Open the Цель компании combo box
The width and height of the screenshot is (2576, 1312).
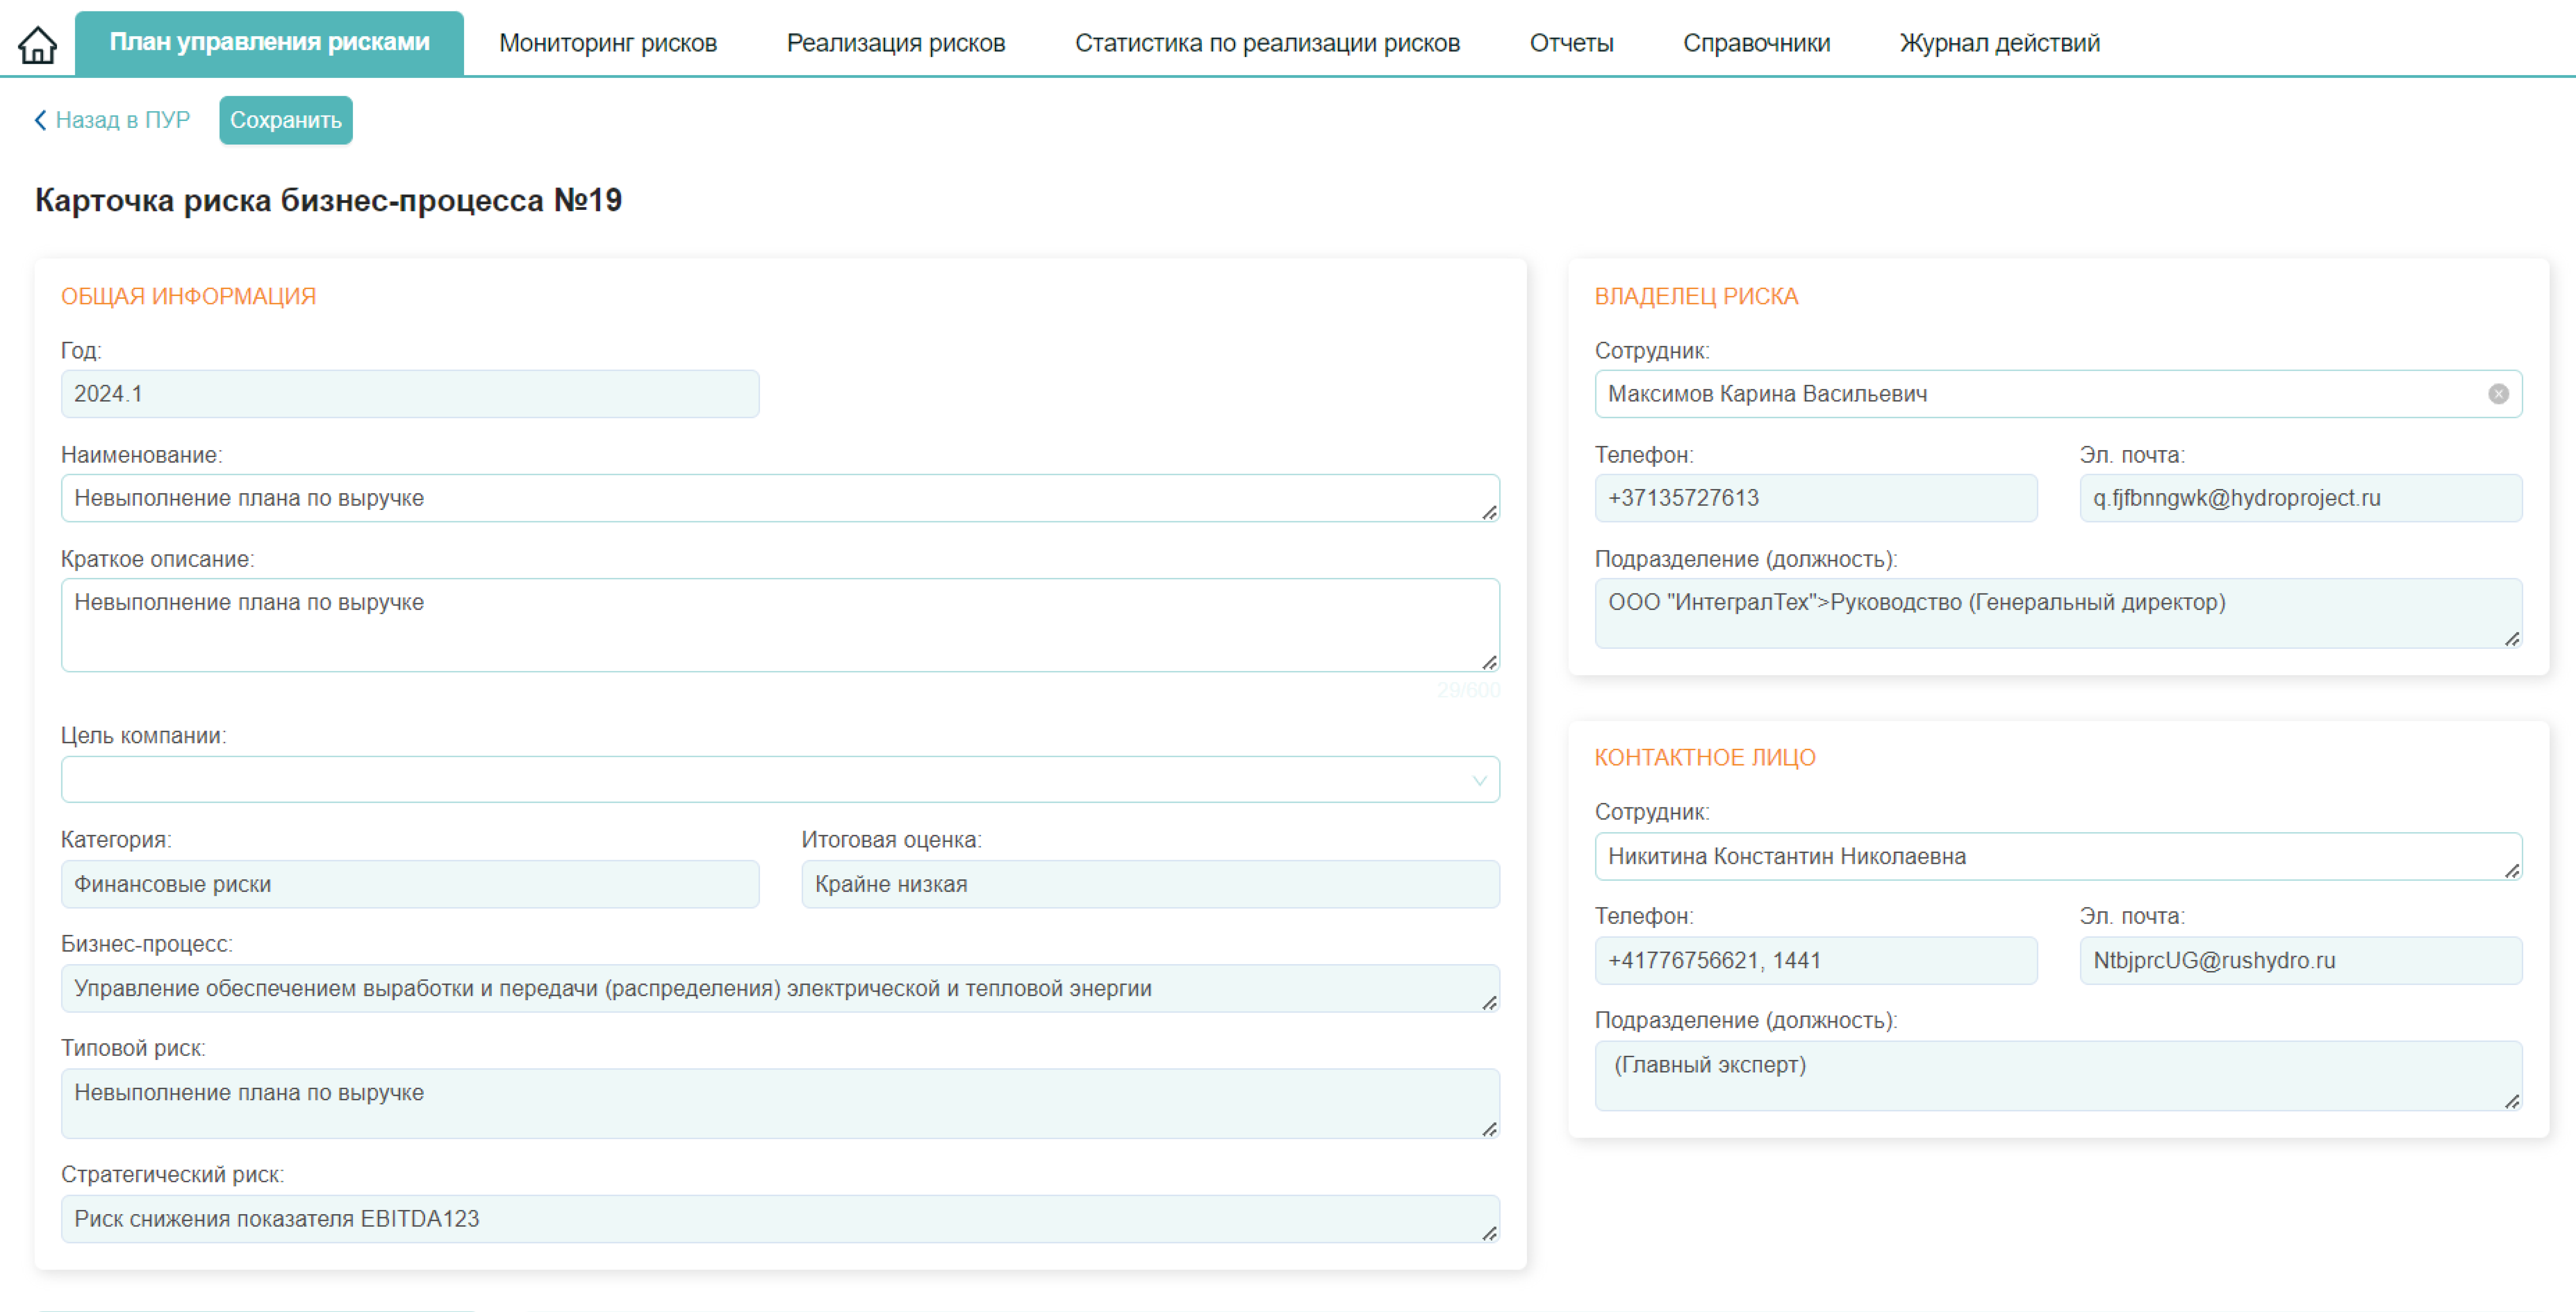pyautogui.click(x=780, y=779)
